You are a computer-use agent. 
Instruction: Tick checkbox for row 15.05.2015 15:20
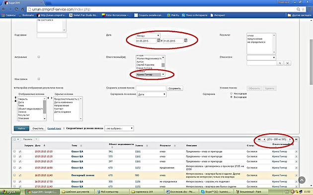tap(14, 156)
